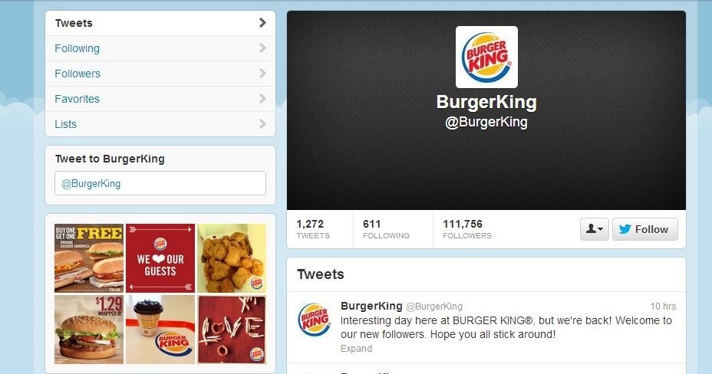Click the Tweet to BurgerKing input field

(x=160, y=183)
